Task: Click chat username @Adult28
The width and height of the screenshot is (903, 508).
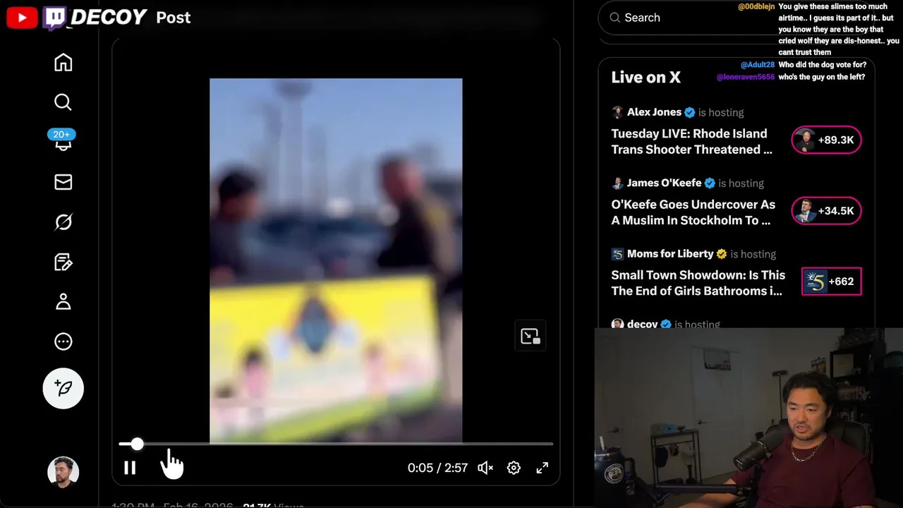Action: coord(758,65)
